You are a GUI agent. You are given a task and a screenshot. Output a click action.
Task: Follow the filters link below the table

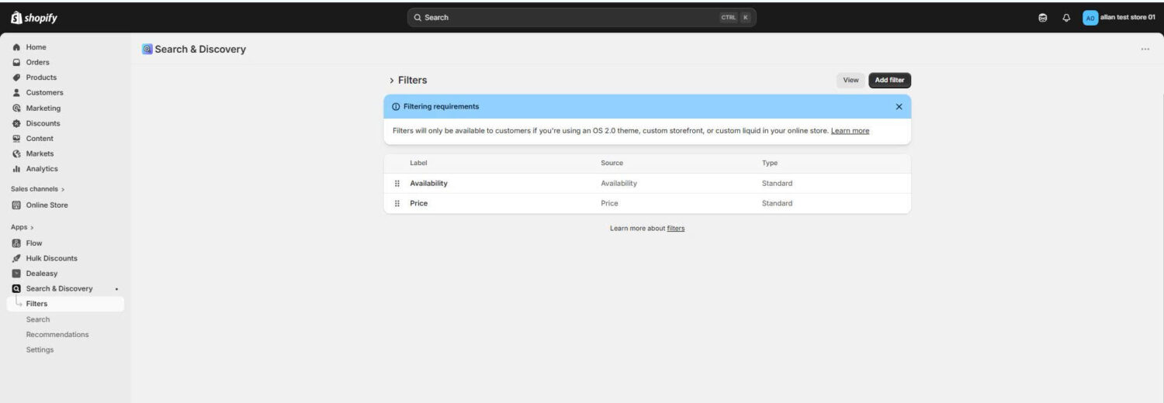[676, 229]
